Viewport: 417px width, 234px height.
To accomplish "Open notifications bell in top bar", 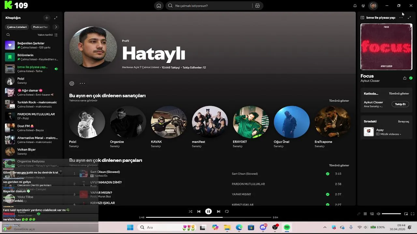I will (x=355, y=6).
